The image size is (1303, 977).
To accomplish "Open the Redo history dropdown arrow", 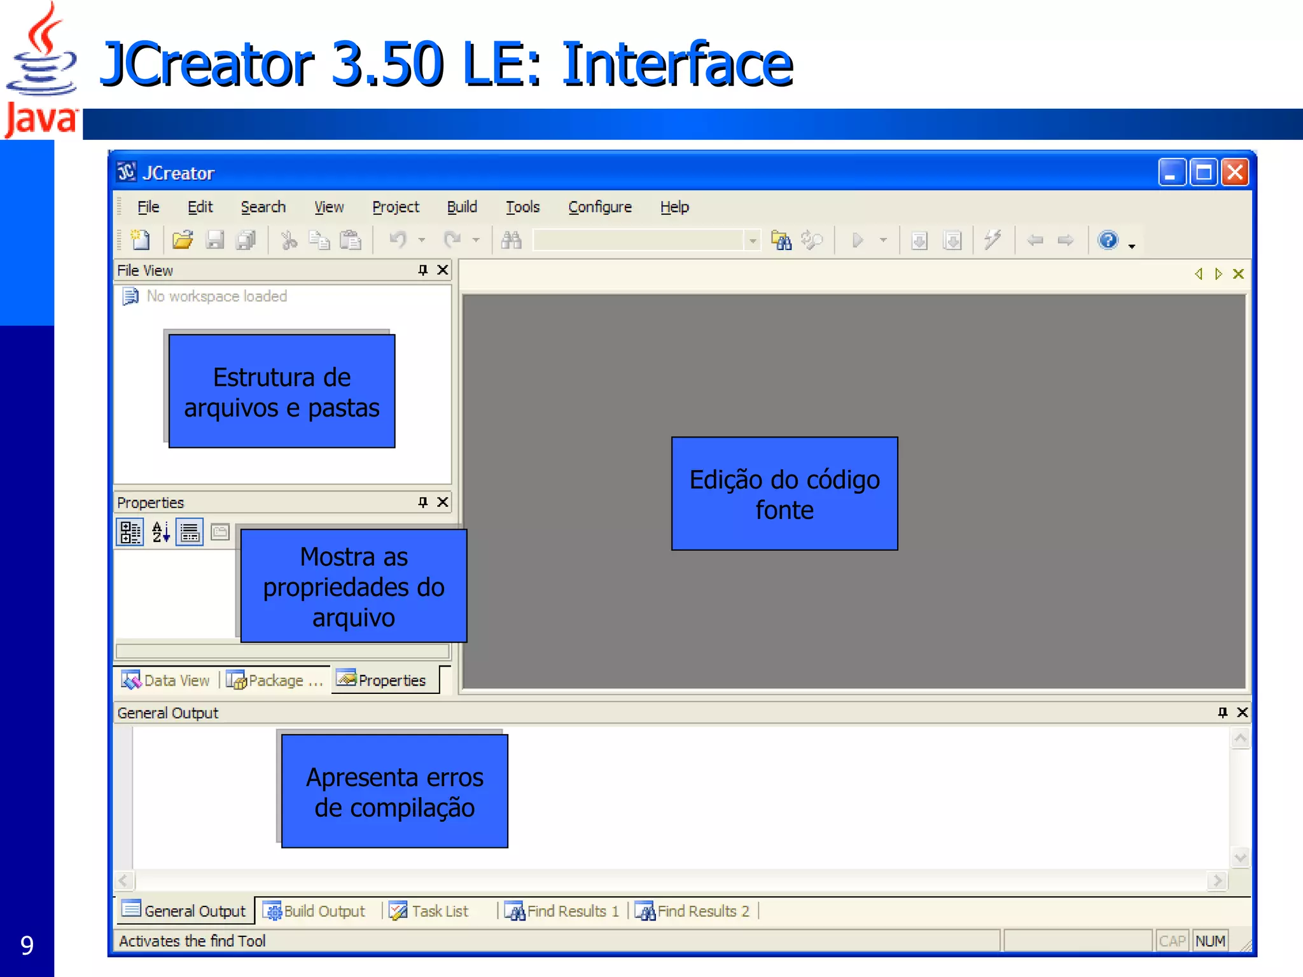I will coord(475,240).
